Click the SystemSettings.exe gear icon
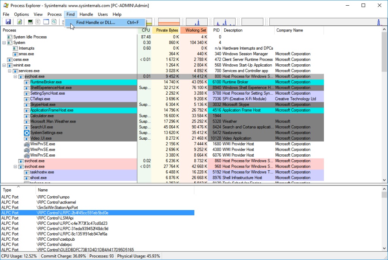The width and height of the screenshot is (388, 260). point(27,133)
